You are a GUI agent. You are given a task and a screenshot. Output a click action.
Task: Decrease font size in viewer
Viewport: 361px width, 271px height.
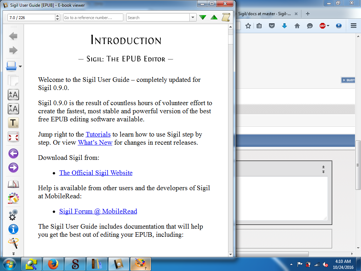pos(13,109)
